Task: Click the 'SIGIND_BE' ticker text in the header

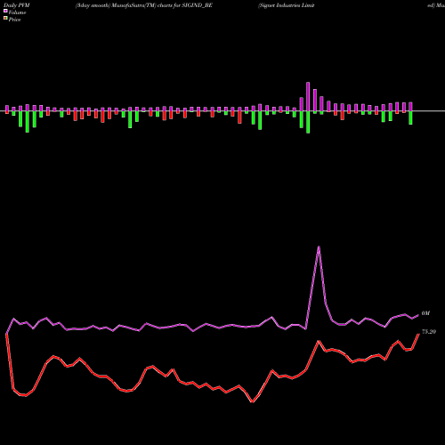Action: point(197,5)
